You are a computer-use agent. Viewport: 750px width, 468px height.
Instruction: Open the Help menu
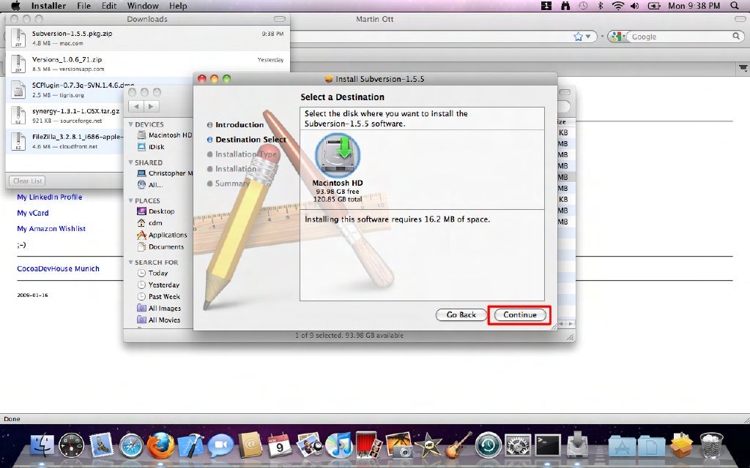click(178, 6)
